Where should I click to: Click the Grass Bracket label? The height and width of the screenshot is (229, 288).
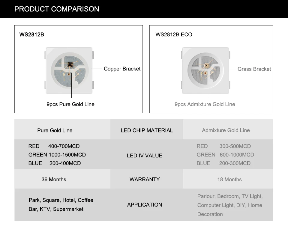point(254,69)
